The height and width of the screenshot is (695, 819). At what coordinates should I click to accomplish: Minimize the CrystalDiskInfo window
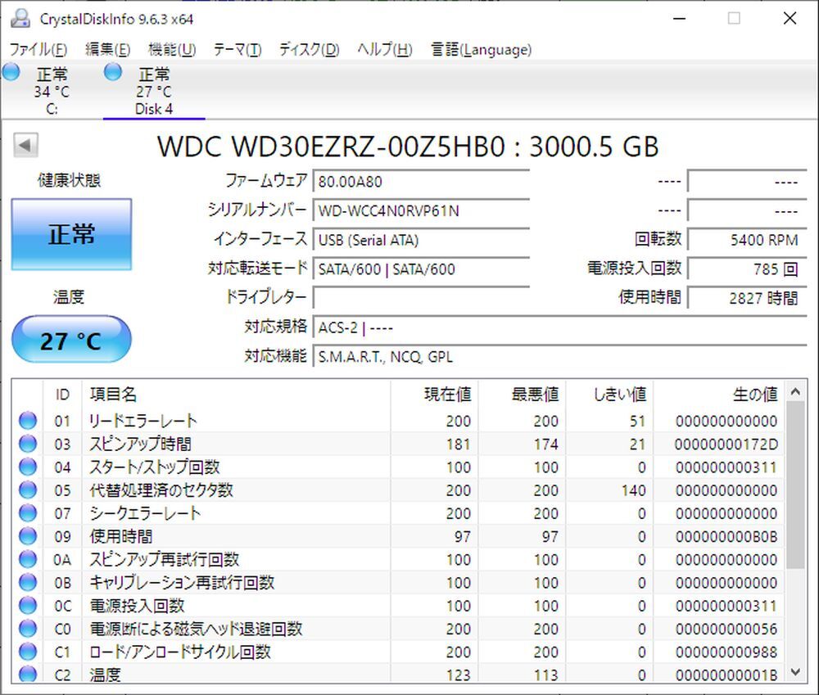tap(679, 19)
